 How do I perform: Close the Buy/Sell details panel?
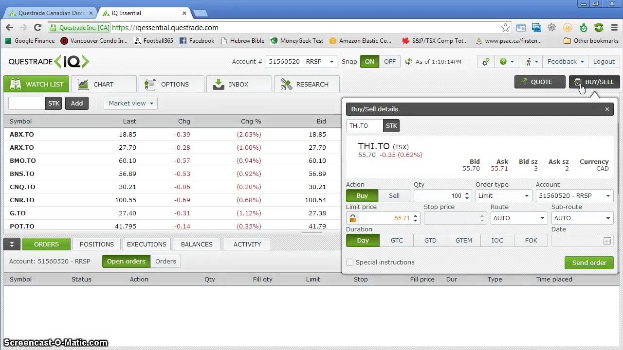click(607, 109)
